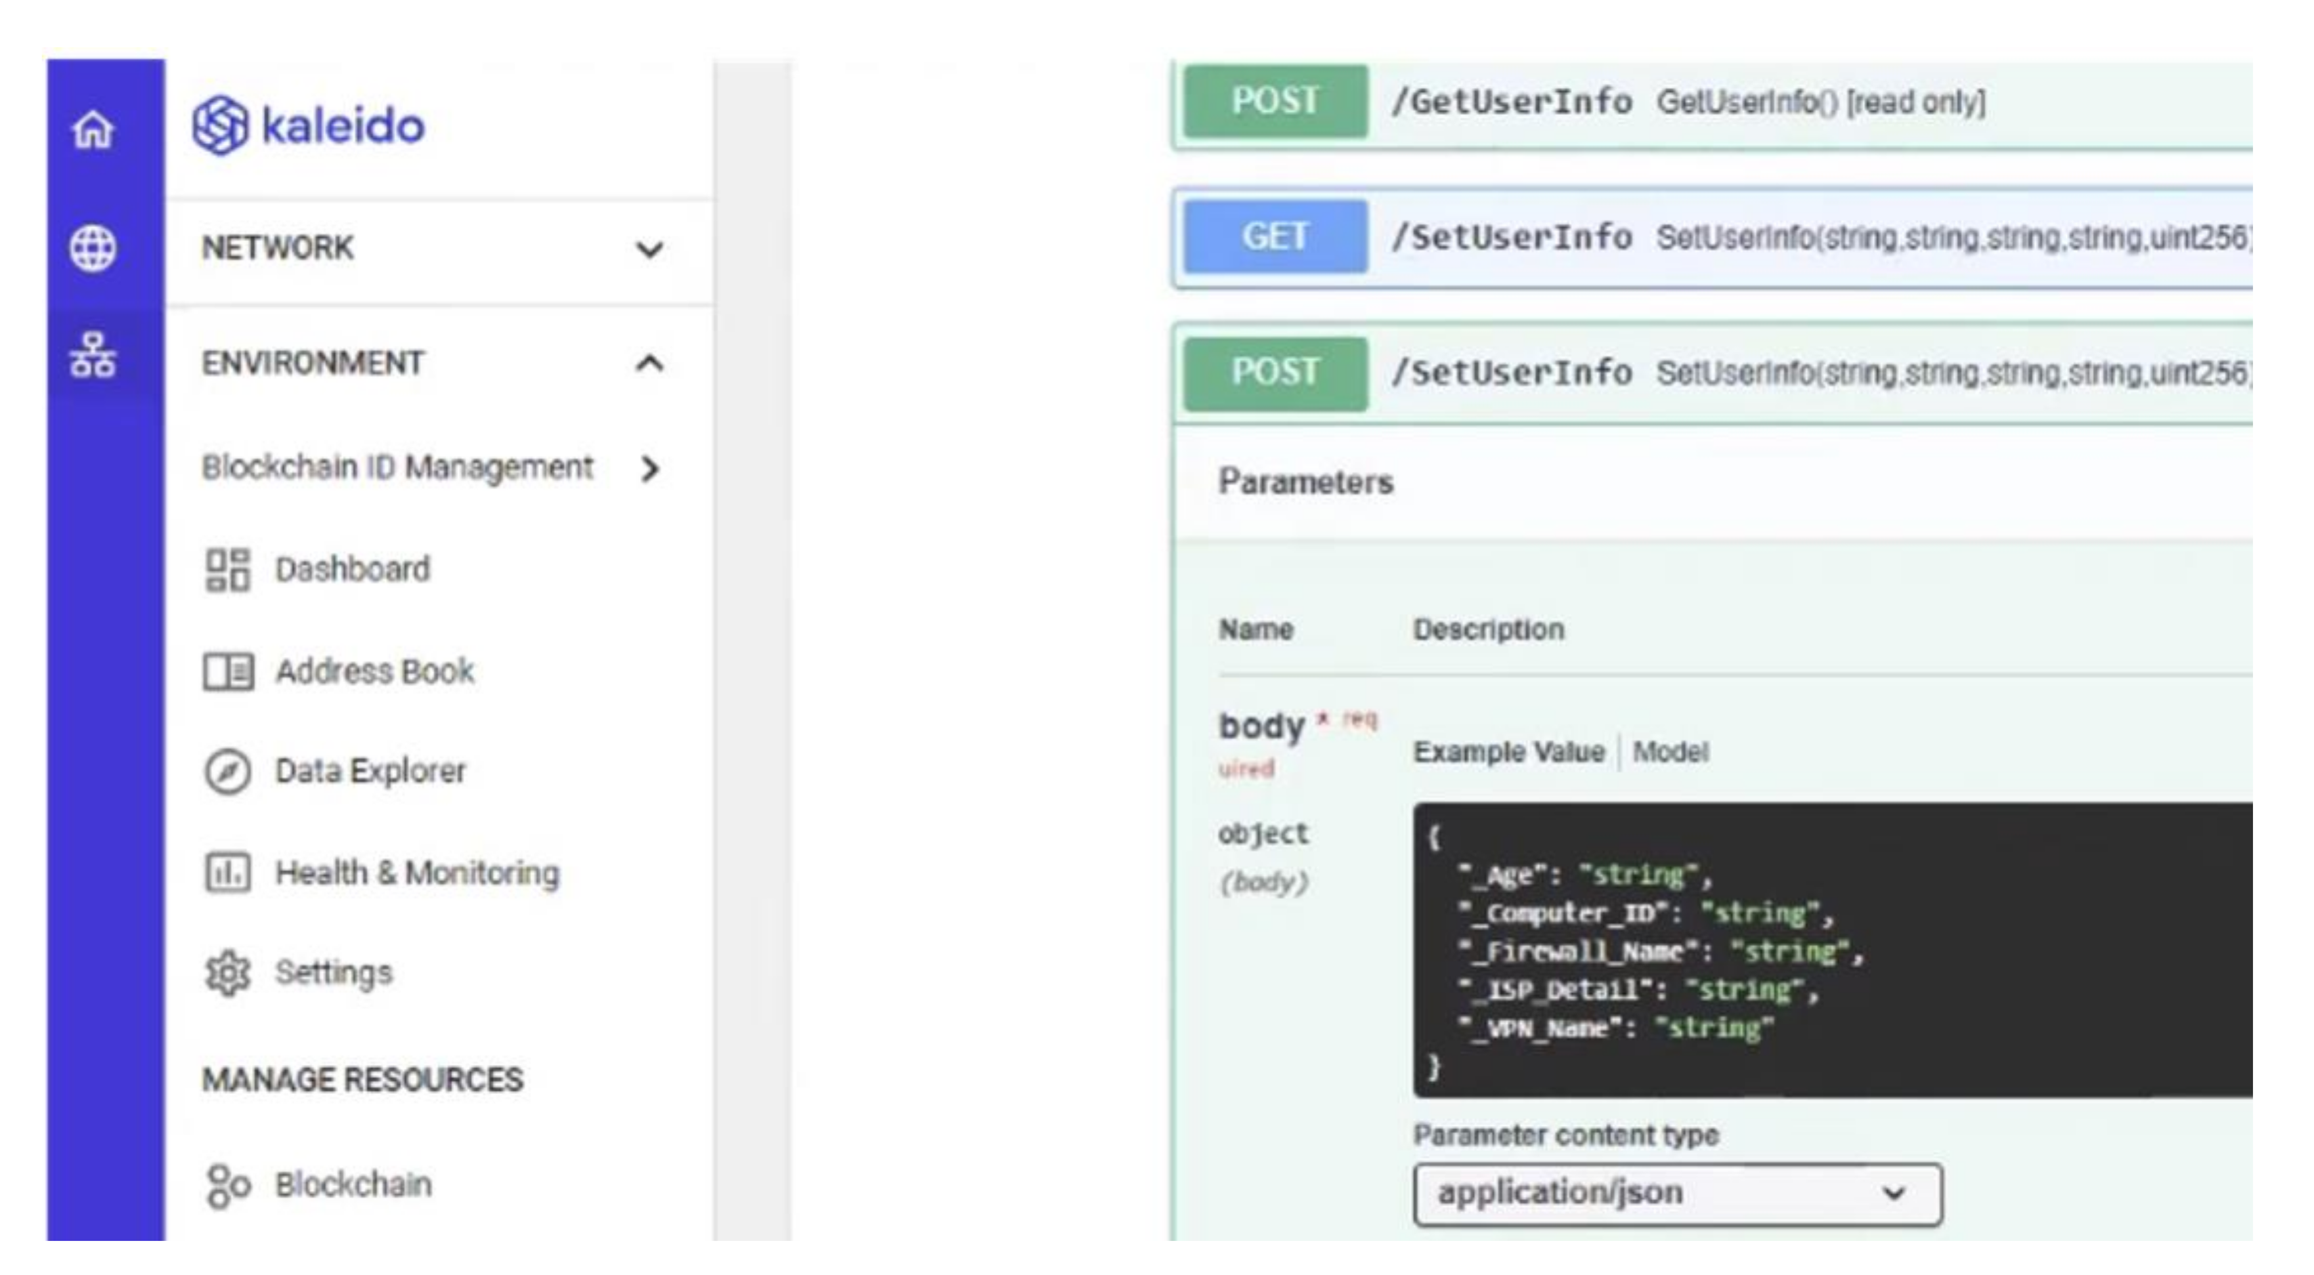Open the Settings gear icon
This screenshot has height=1275, width=2314.
[227, 973]
